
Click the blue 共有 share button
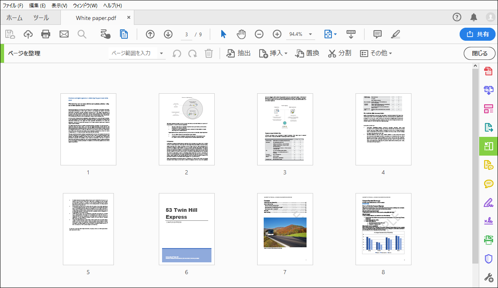[478, 34]
